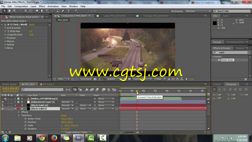Open the 25% magnification dropdown
The image size is (252, 142).
pos(64,79)
